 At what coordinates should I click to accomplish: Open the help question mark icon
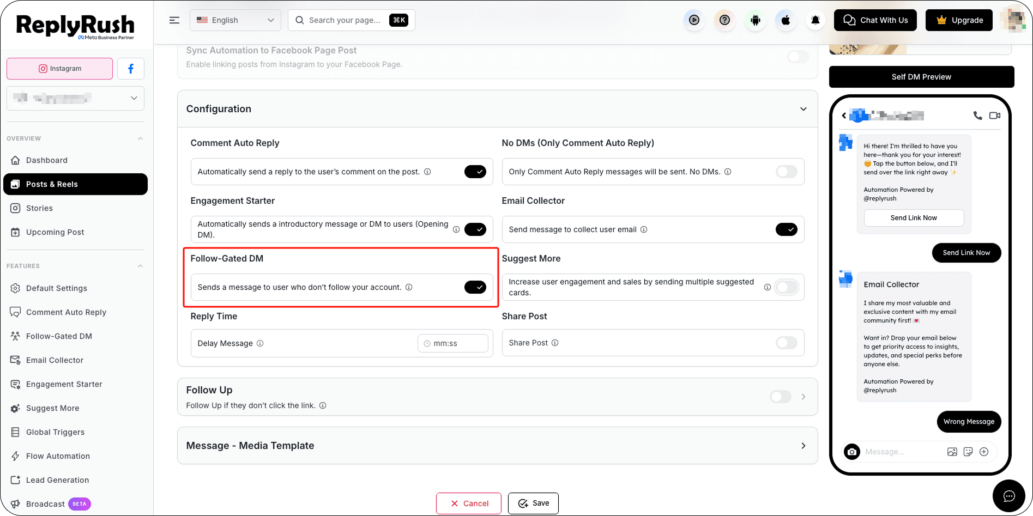click(x=724, y=20)
